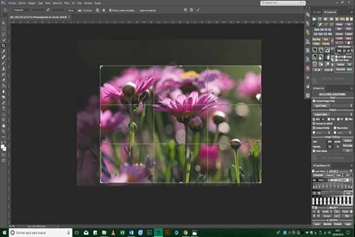This screenshot has width=355, height=237.
Task: Open the Proporción aspect ratio dropdown
Action: [x=19, y=10]
